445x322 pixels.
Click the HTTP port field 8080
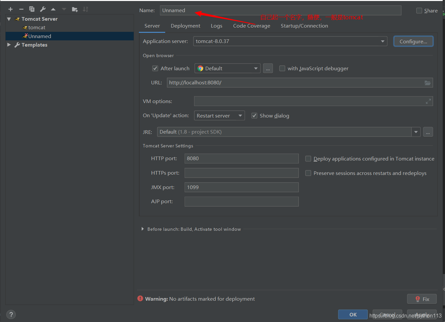[242, 159]
